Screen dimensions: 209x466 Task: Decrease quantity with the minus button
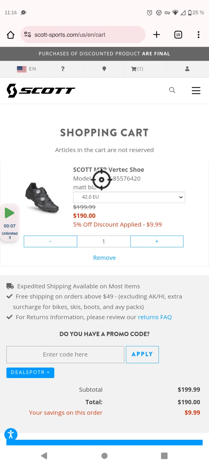(x=50, y=241)
